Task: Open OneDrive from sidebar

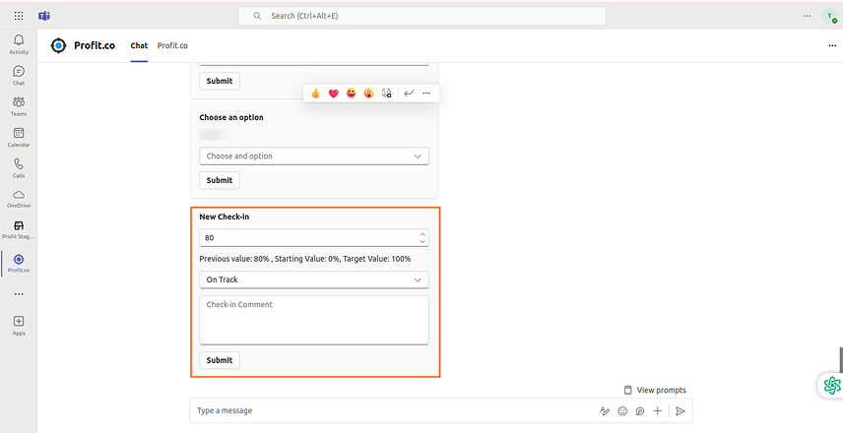Action: 19,199
